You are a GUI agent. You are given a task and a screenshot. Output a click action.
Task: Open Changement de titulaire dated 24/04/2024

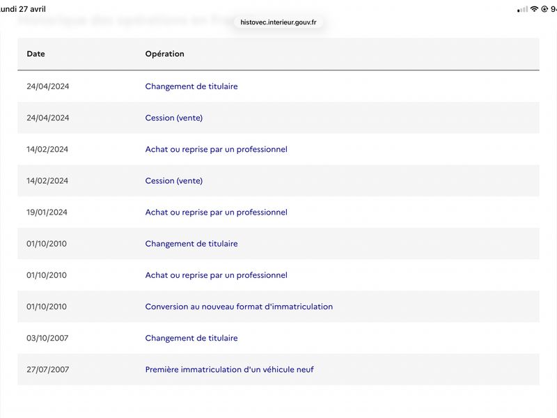click(191, 86)
